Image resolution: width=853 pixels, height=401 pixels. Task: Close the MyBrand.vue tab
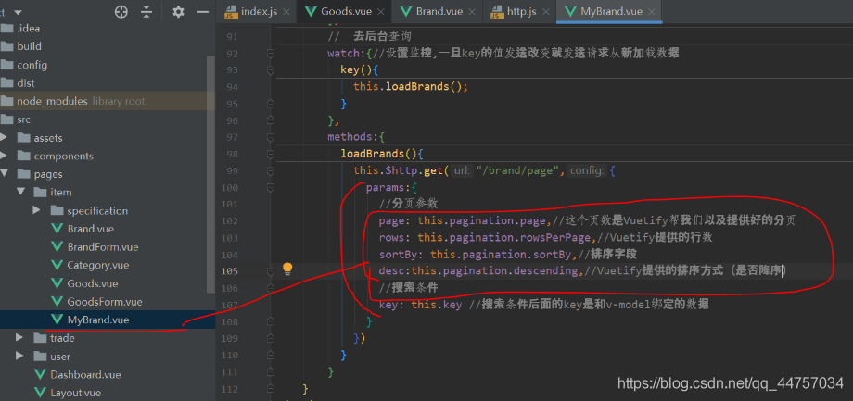coord(652,12)
